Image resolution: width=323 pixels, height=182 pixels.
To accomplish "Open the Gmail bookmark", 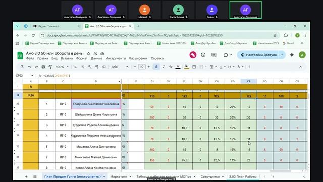I will pyautogui.click(x=288, y=43).
